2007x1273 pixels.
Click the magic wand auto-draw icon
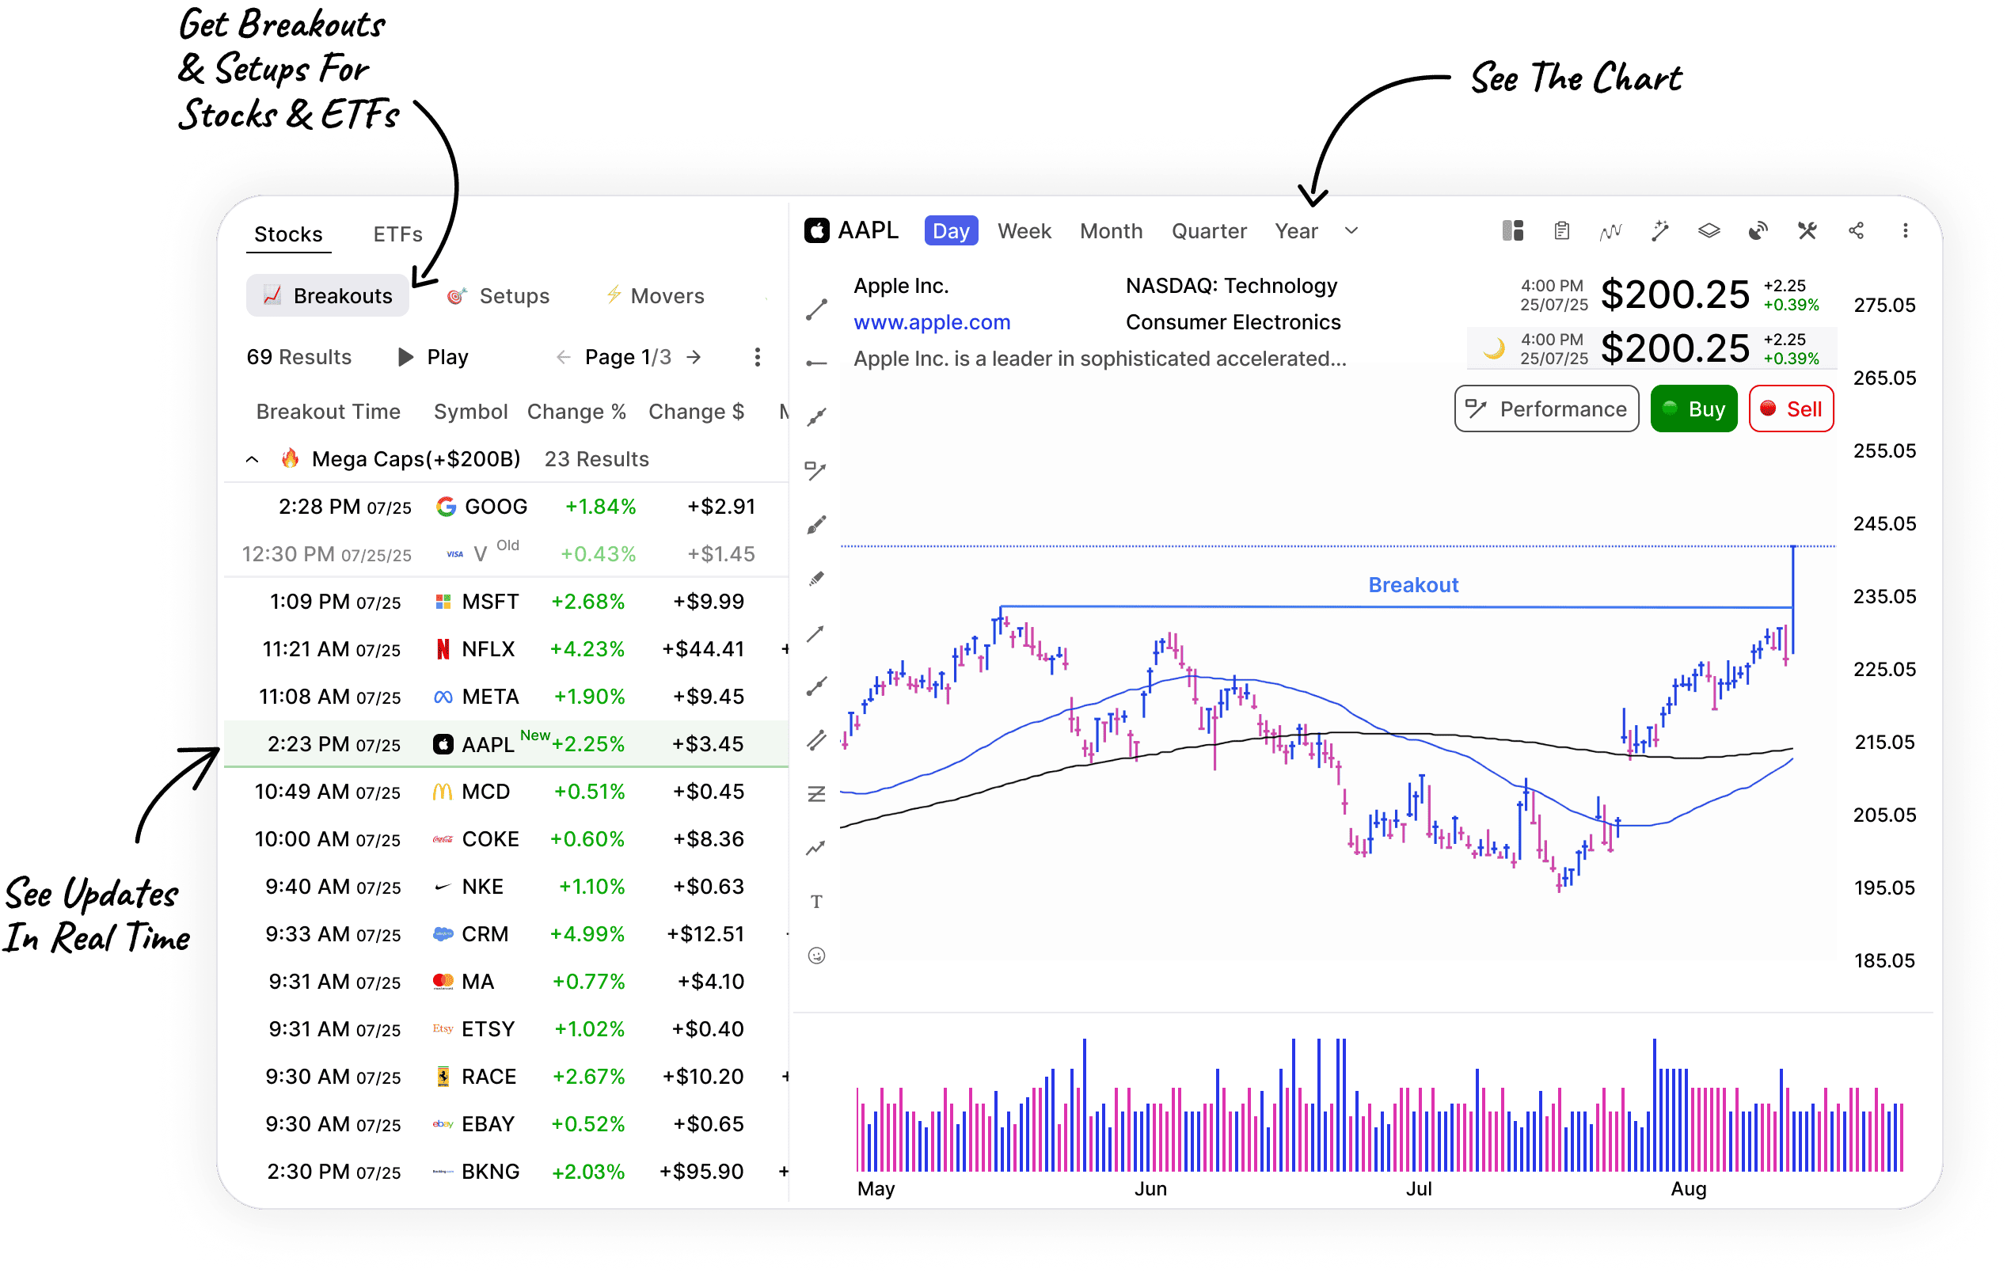tap(1659, 231)
